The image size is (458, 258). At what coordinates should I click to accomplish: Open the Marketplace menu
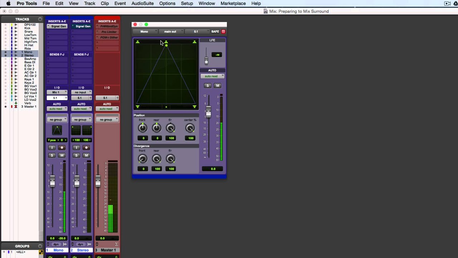233,3
